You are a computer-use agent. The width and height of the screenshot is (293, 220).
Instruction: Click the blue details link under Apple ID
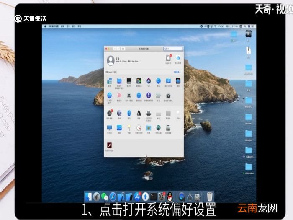(177, 72)
